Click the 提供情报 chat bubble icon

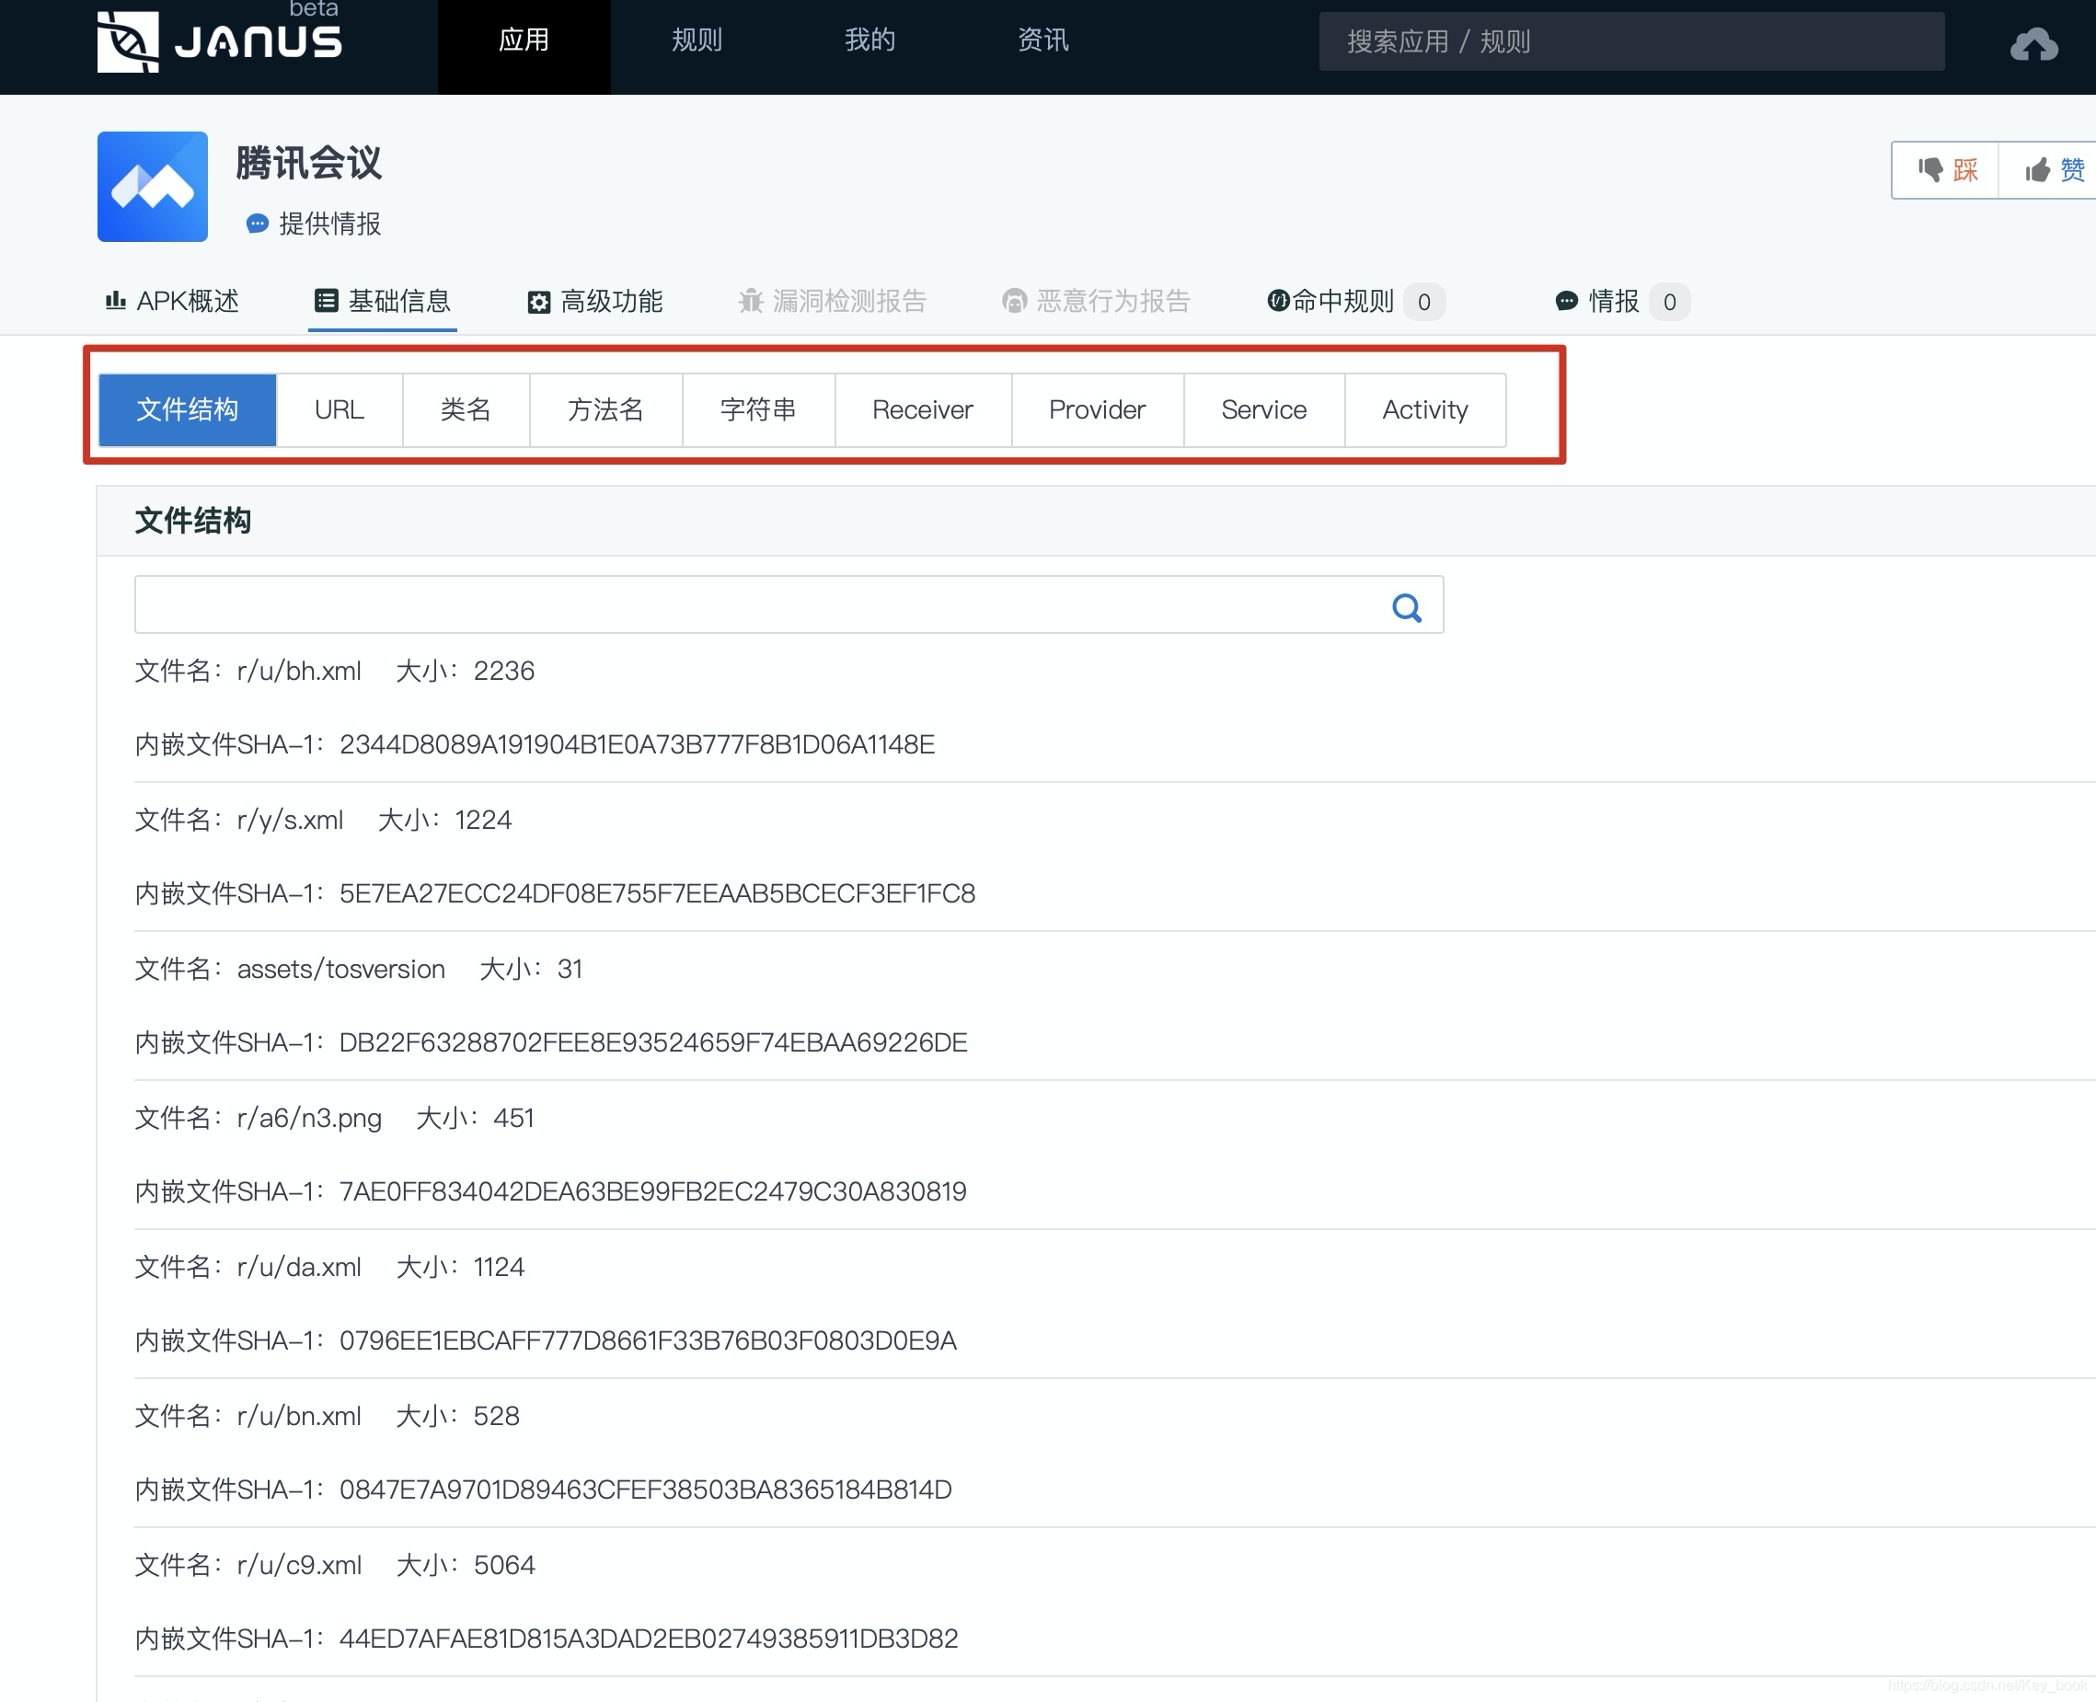click(257, 224)
